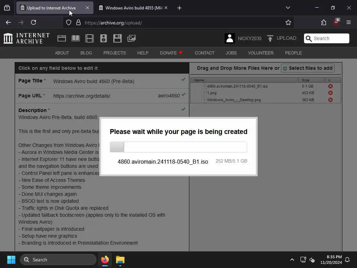Open the VOLUNTEER link
Image resolution: width=357 pixels, height=268 pixels.
pyautogui.click(x=261, y=53)
